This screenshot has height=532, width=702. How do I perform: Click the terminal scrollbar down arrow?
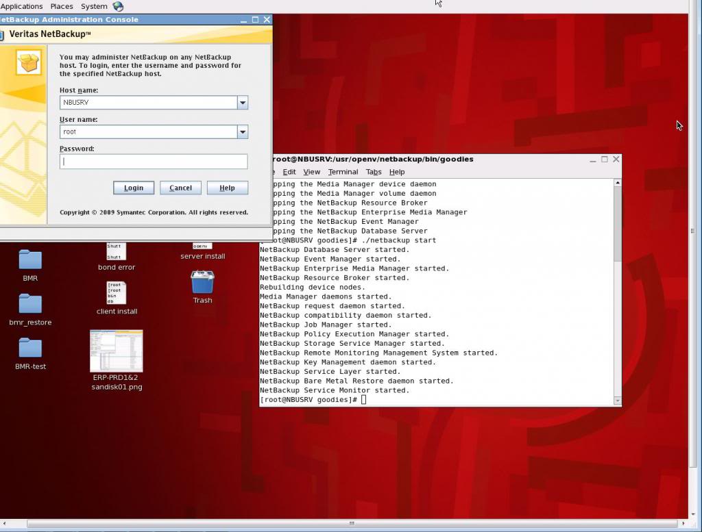tap(618, 401)
